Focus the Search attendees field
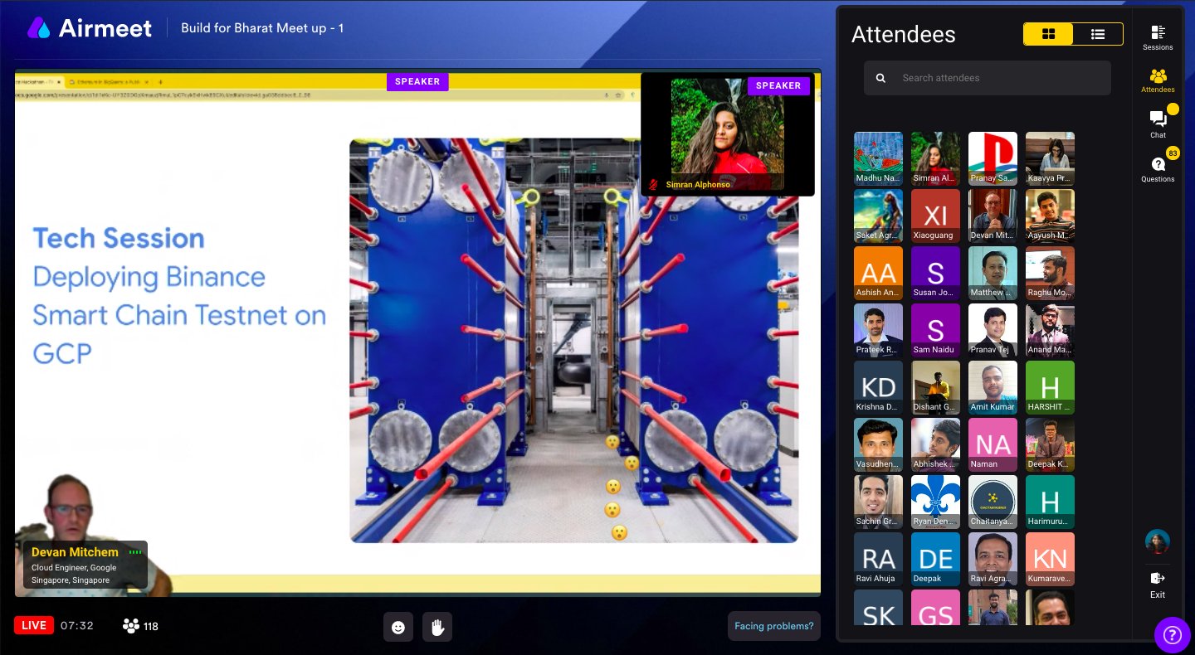Screen dimensions: 1195x655 point(988,78)
